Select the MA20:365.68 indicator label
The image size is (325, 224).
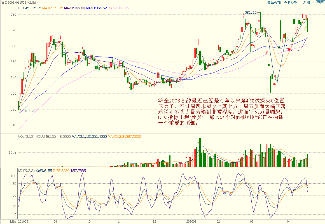(x=74, y=8)
